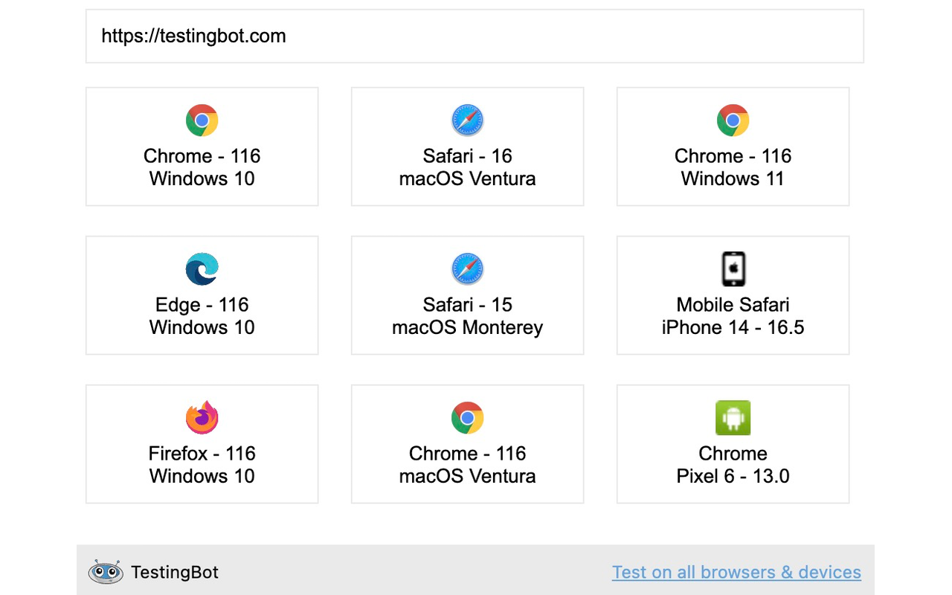
Task: Click the iPhone Mobile Safari device icon
Action: [733, 268]
